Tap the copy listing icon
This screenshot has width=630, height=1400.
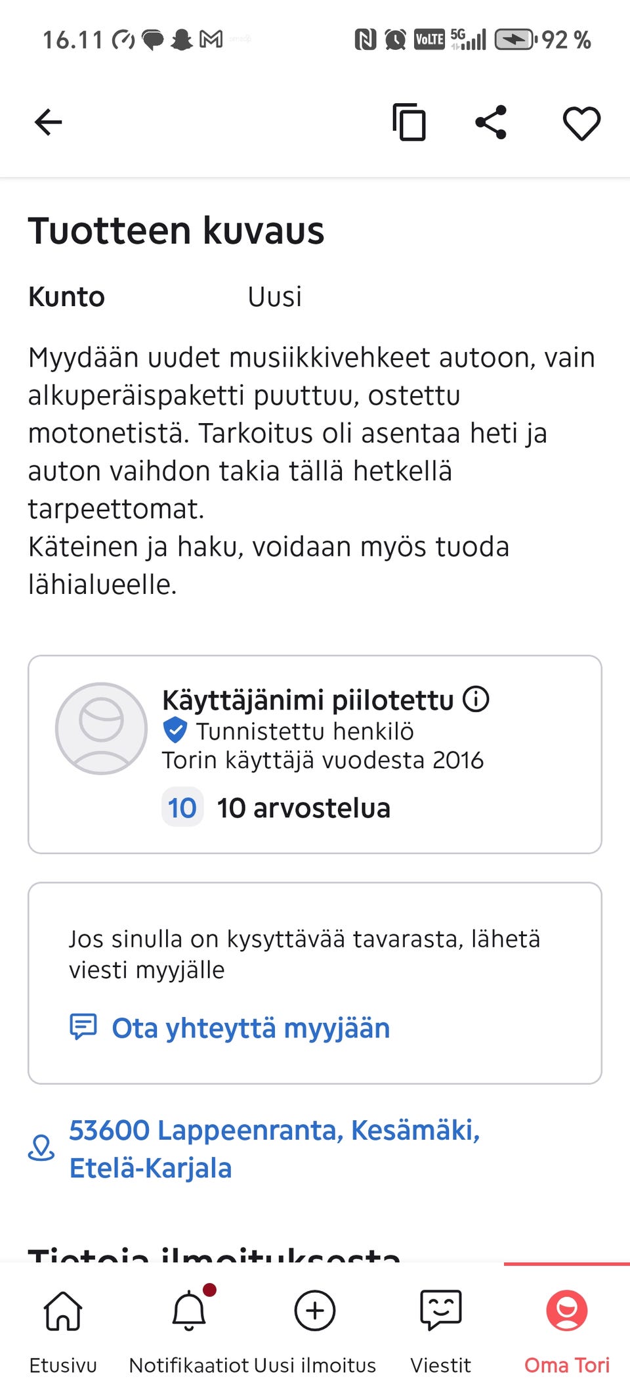click(x=408, y=122)
